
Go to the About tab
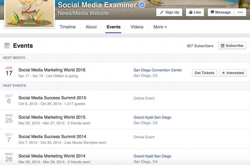(x=91, y=27)
